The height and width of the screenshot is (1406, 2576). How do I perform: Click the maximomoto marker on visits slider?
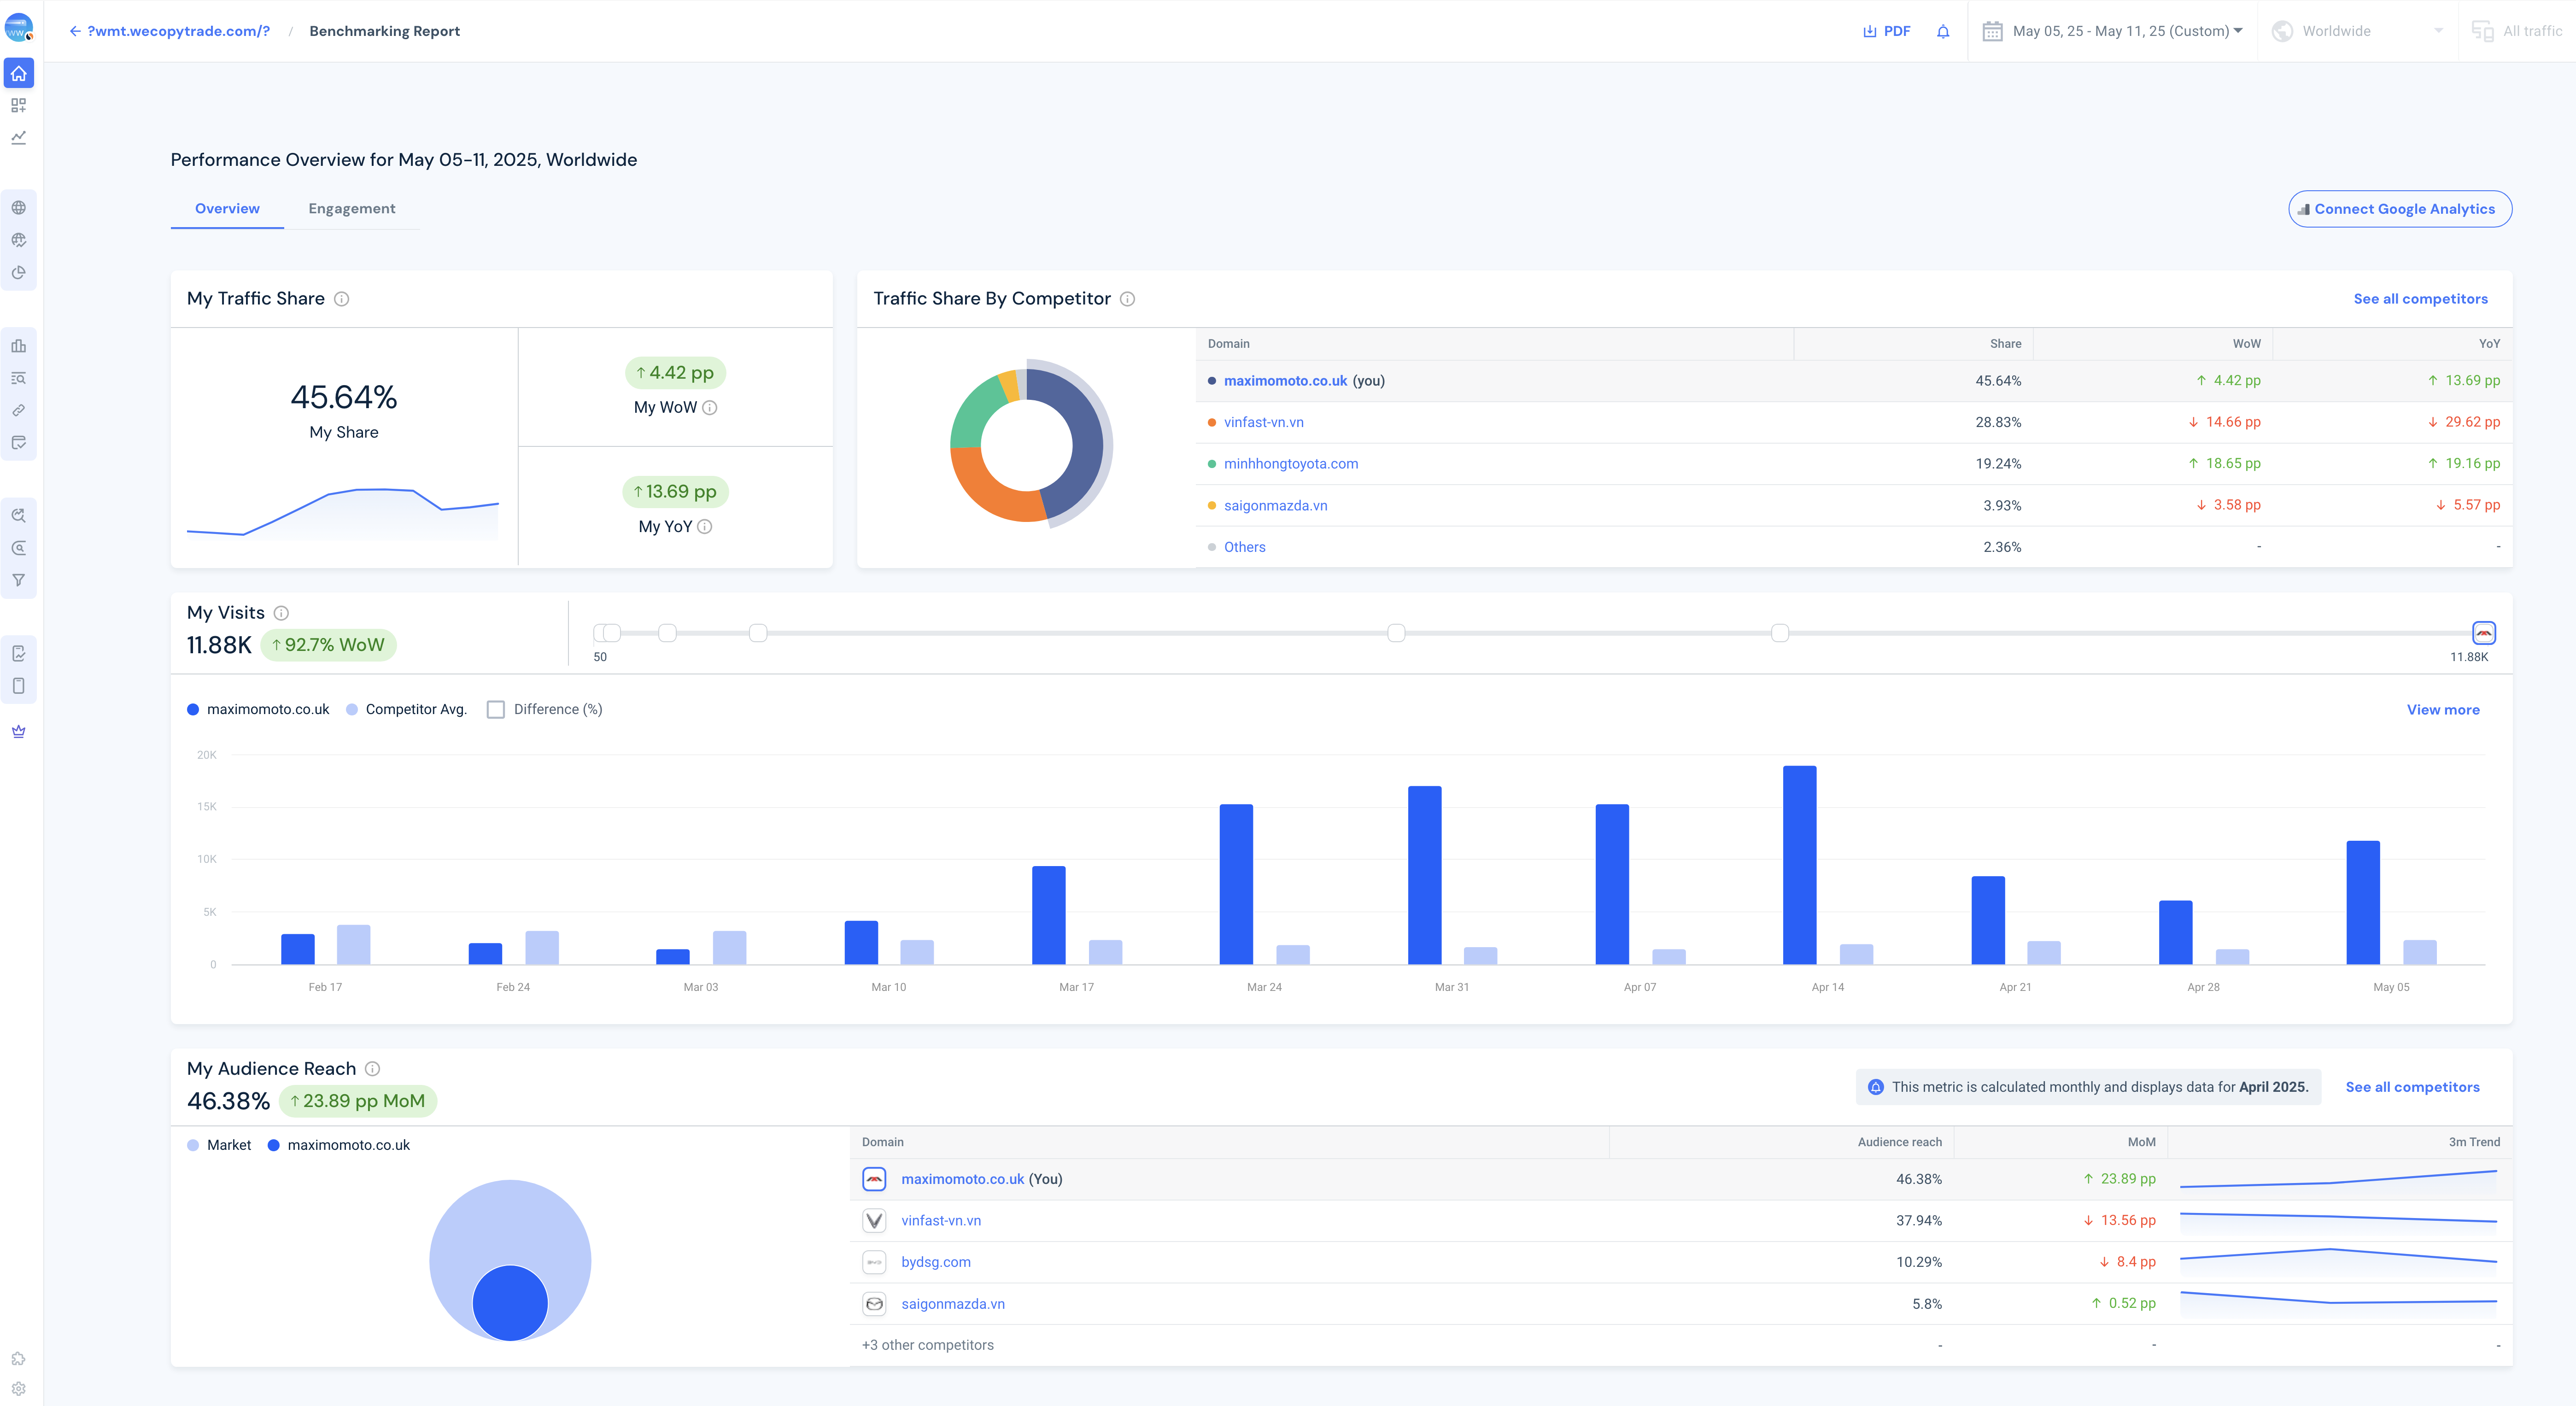tap(2483, 633)
